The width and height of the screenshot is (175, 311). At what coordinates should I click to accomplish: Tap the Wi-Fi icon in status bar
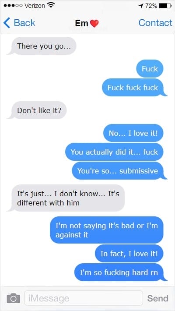51,6
